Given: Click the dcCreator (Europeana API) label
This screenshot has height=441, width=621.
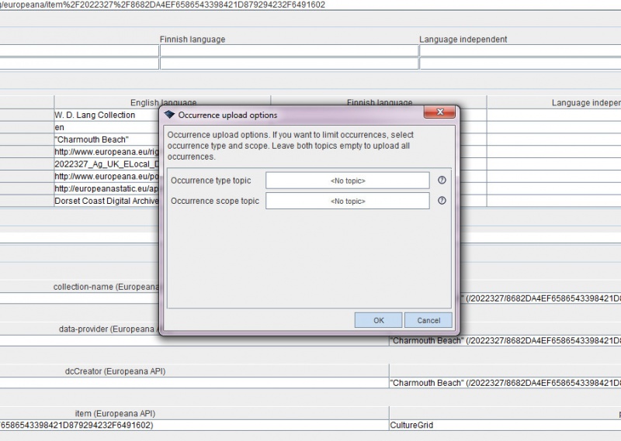Looking at the screenshot, I should 115,371.
